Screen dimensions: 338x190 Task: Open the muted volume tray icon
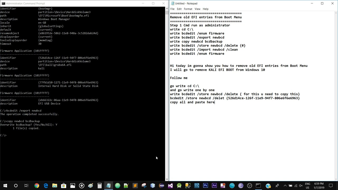tap(301, 186)
